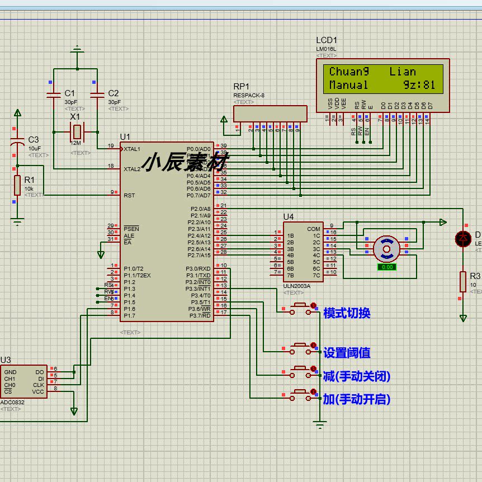Screen dimensions: 482x482
Task: Click the RESPACK-8 part label
Action: pyautogui.click(x=249, y=95)
